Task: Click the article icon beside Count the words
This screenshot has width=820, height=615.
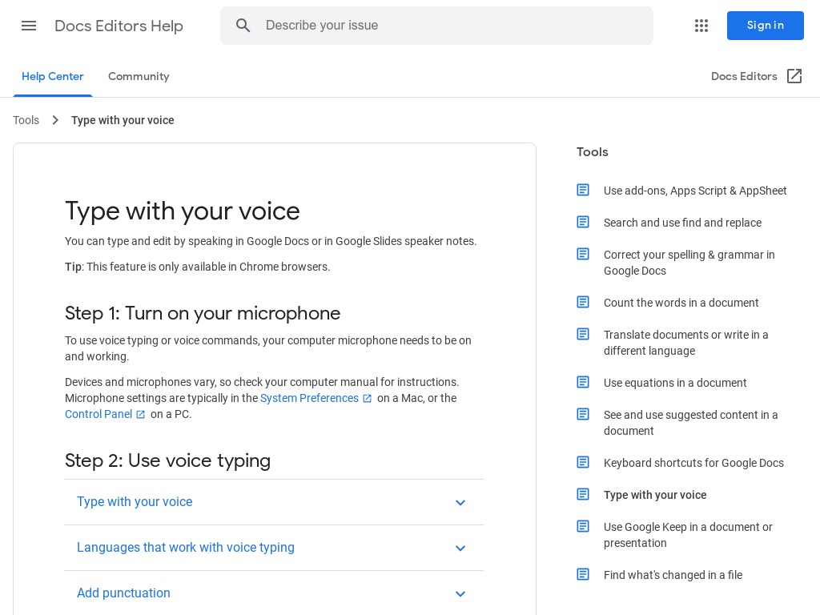Action: pos(583,302)
